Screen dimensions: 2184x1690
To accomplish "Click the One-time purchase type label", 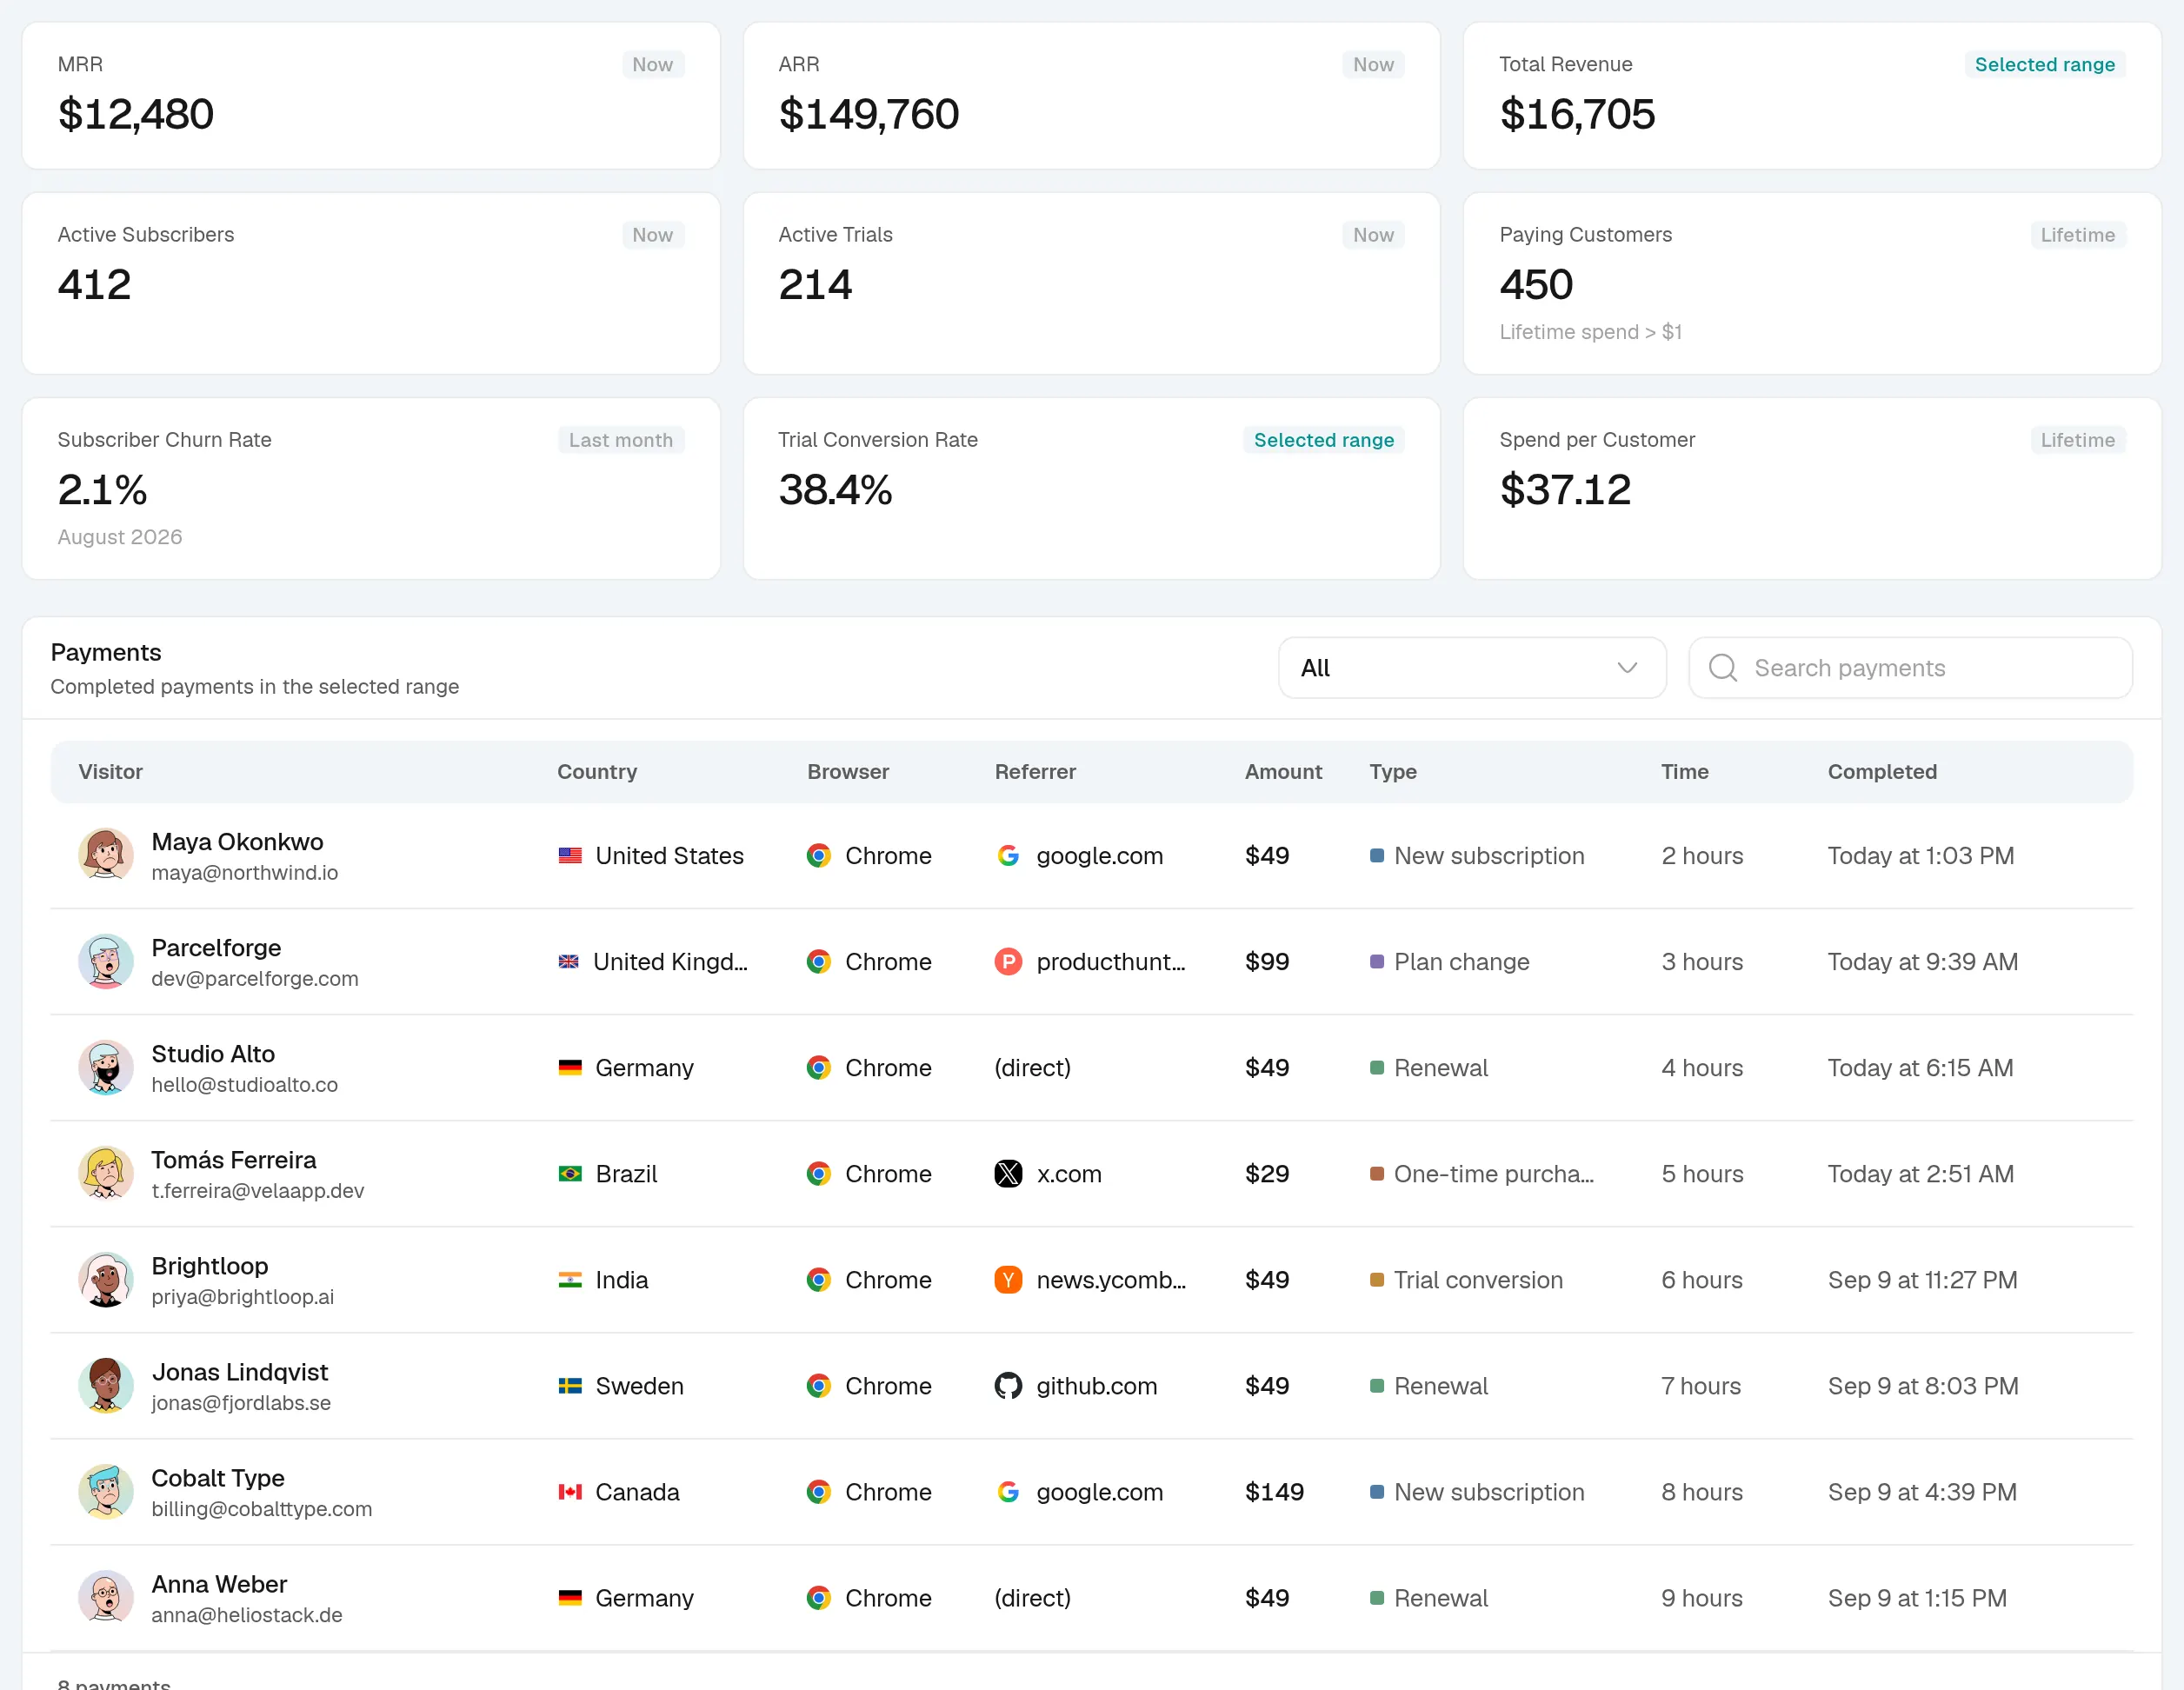I will click(x=1494, y=1173).
